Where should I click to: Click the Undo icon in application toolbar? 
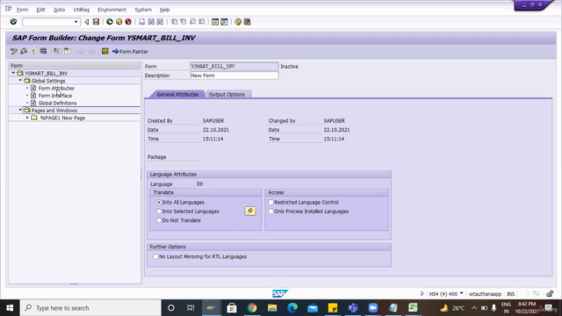[82, 51]
